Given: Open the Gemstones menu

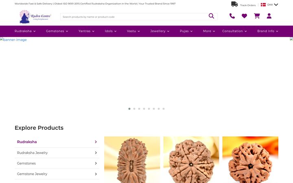Looking at the screenshot, I should 57,31.
